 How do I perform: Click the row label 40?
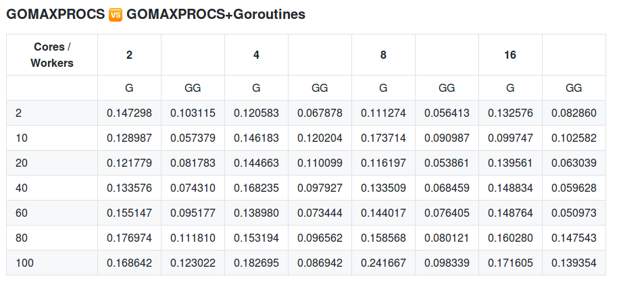22,188
